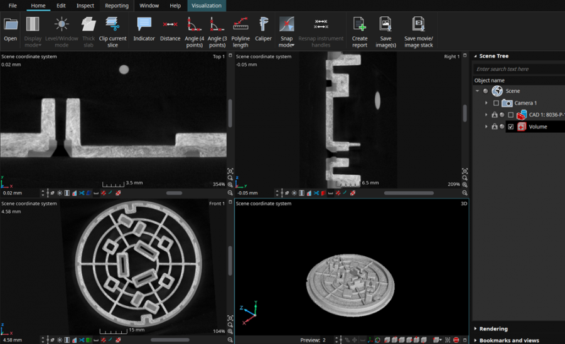The width and height of the screenshot is (565, 344).
Task: Open the Help menu
Action: click(x=175, y=6)
